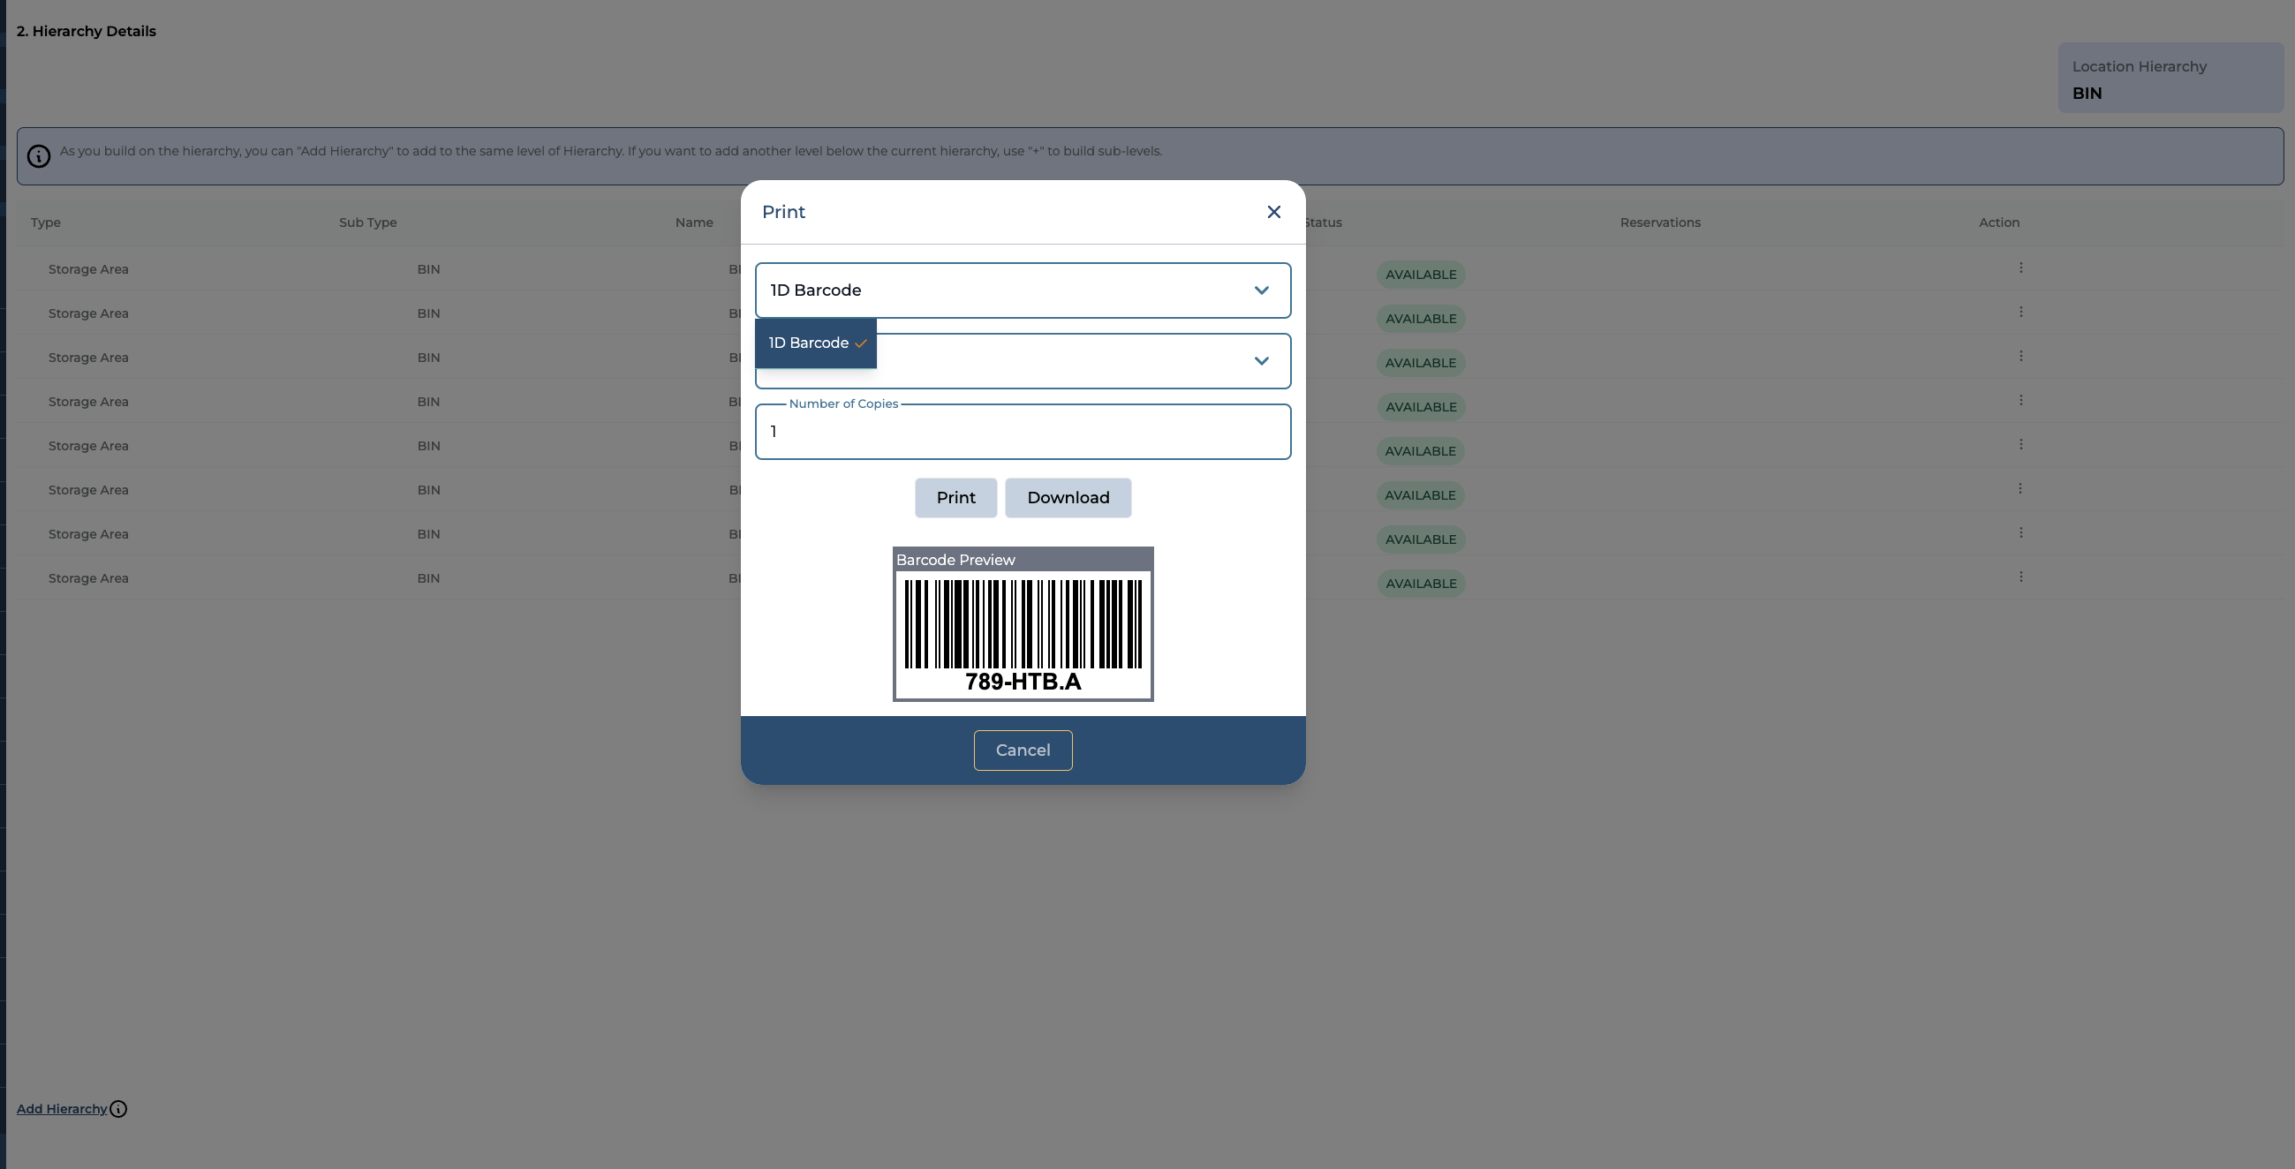Click the Location Hierarchy BIN card

tap(2170, 79)
